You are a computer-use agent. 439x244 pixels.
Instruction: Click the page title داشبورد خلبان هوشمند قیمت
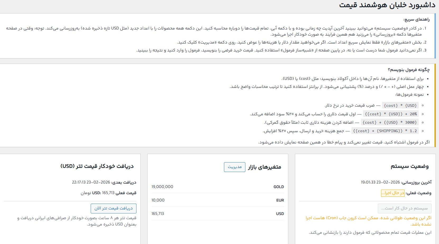click(x=387, y=5)
